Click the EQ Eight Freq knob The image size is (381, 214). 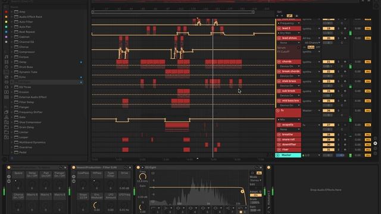click(x=143, y=177)
